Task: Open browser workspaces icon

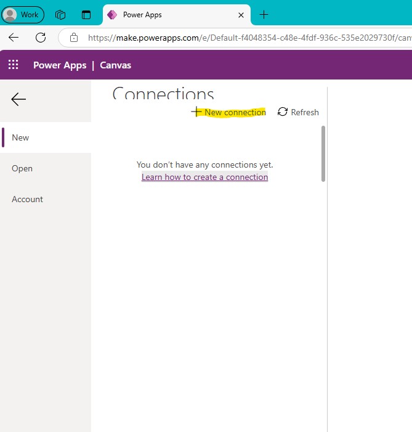Action: (60, 15)
